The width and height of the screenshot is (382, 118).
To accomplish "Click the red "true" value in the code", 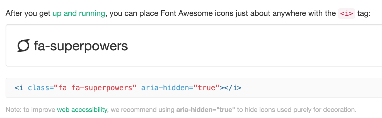I will [x=207, y=88].
